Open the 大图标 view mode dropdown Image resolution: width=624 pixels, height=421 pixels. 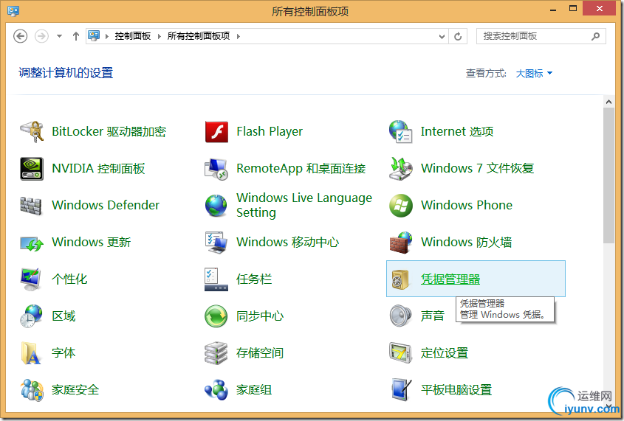tap(534, 74)
